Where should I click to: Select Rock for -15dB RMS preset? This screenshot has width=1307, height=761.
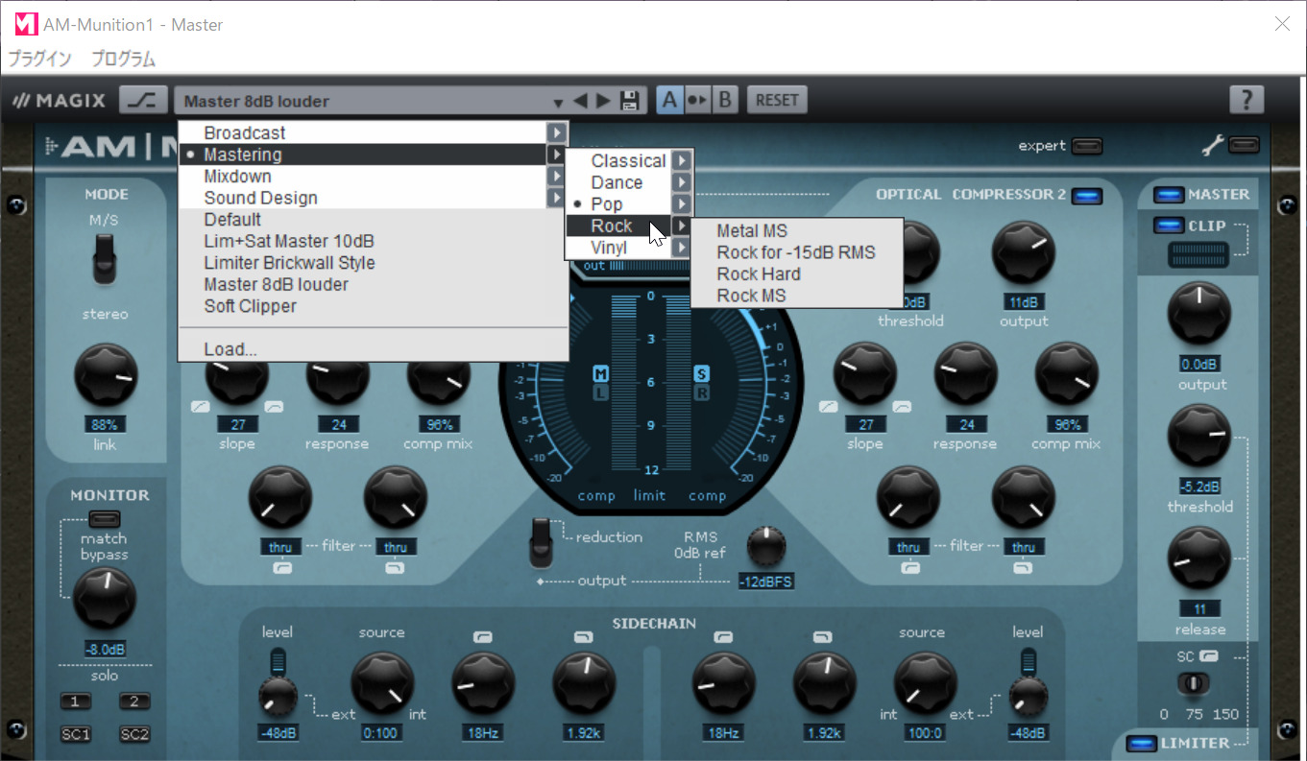coord(797,252)
